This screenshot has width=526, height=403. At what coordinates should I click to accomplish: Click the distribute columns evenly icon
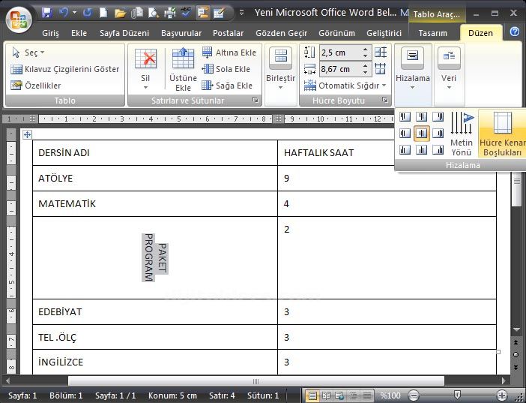(x=381, y=69)
